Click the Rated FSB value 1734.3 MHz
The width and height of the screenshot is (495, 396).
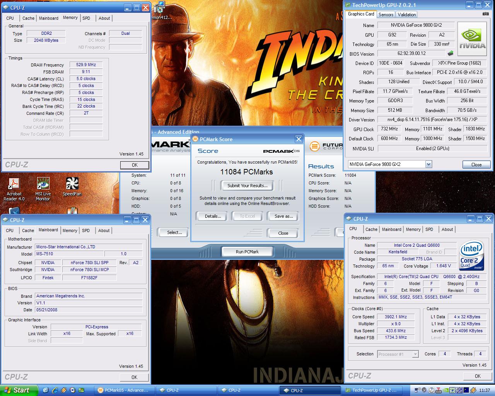point(396,338)
